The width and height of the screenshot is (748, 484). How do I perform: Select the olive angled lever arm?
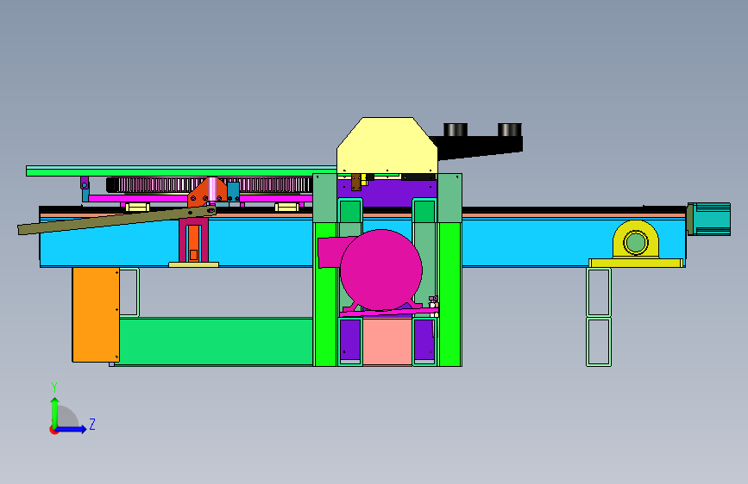116,220
